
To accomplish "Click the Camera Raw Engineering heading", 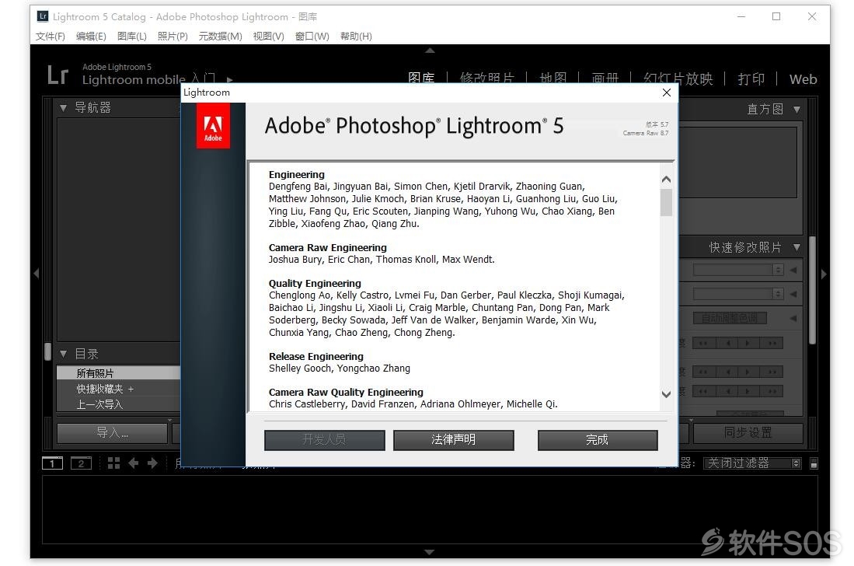I will pos(327,248).
